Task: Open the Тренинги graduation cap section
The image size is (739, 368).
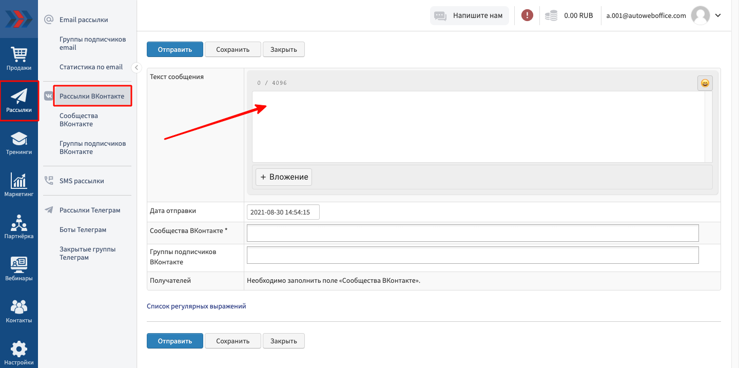Action: coord(19,143)
